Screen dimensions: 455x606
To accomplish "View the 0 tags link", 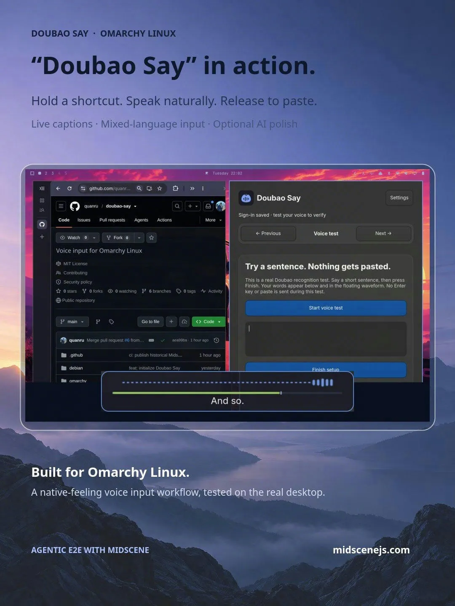I will tap(186, 291).
